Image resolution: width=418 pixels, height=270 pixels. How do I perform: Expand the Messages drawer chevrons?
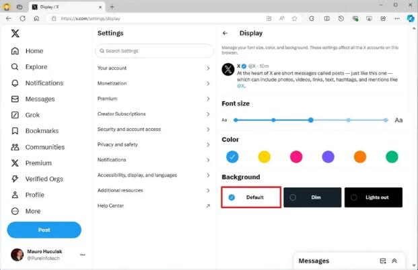(x=394, y=261)
